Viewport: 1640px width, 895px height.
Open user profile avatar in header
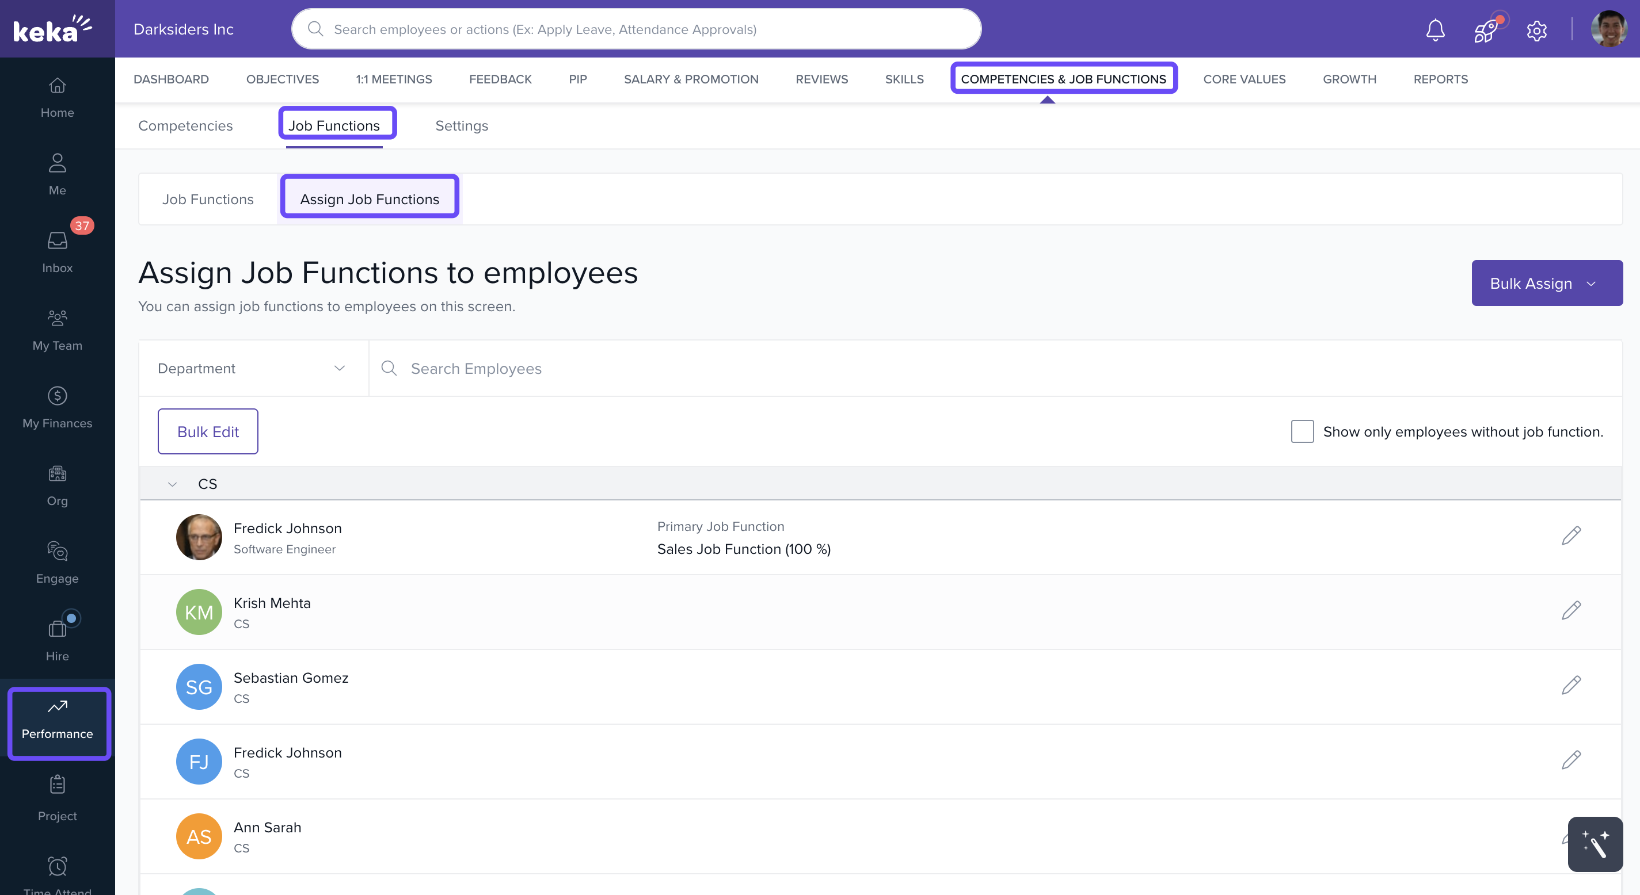tap(1608, 29)
